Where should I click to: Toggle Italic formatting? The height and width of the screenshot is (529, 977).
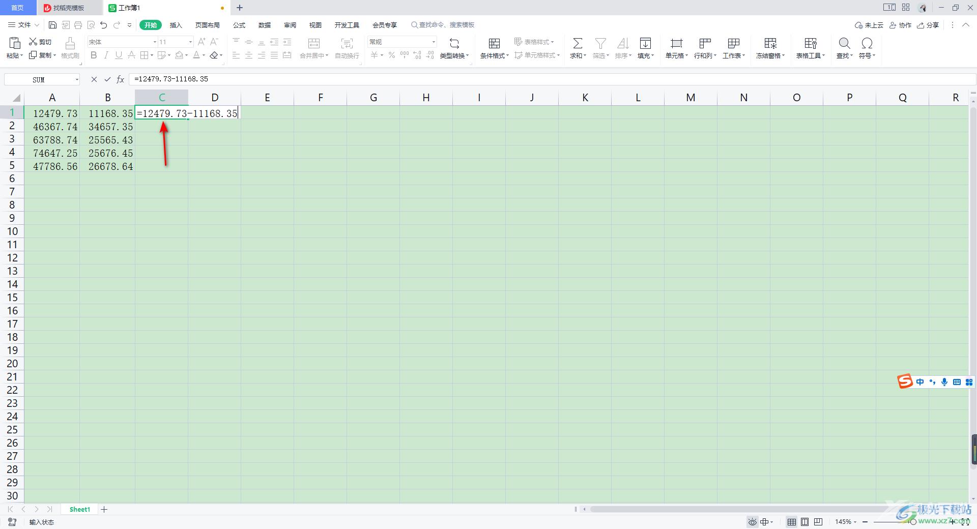tap(106, 55)
